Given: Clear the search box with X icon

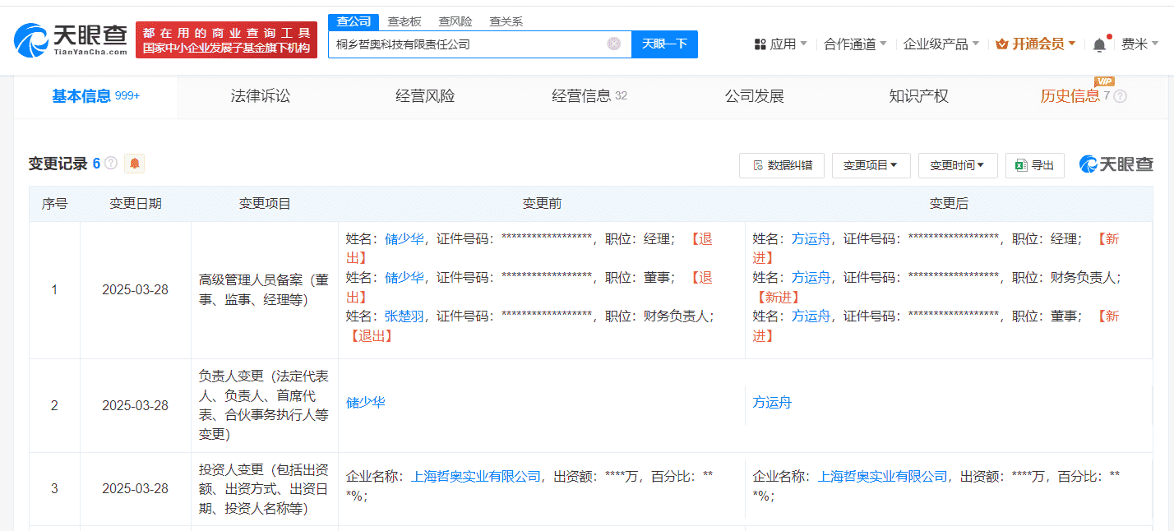Looking at the screenshot, I should 613,44.
